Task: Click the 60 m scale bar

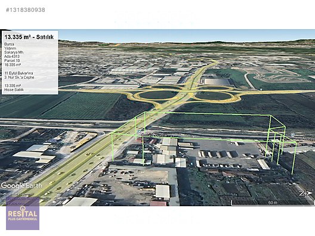Action: [x=273, y=203]
